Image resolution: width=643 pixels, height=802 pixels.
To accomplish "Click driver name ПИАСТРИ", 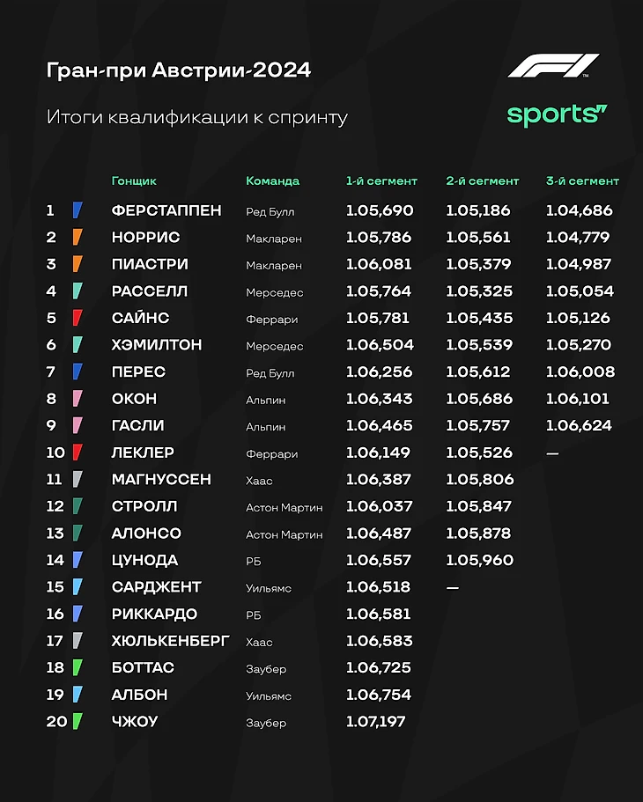I will tap(150, 264).
